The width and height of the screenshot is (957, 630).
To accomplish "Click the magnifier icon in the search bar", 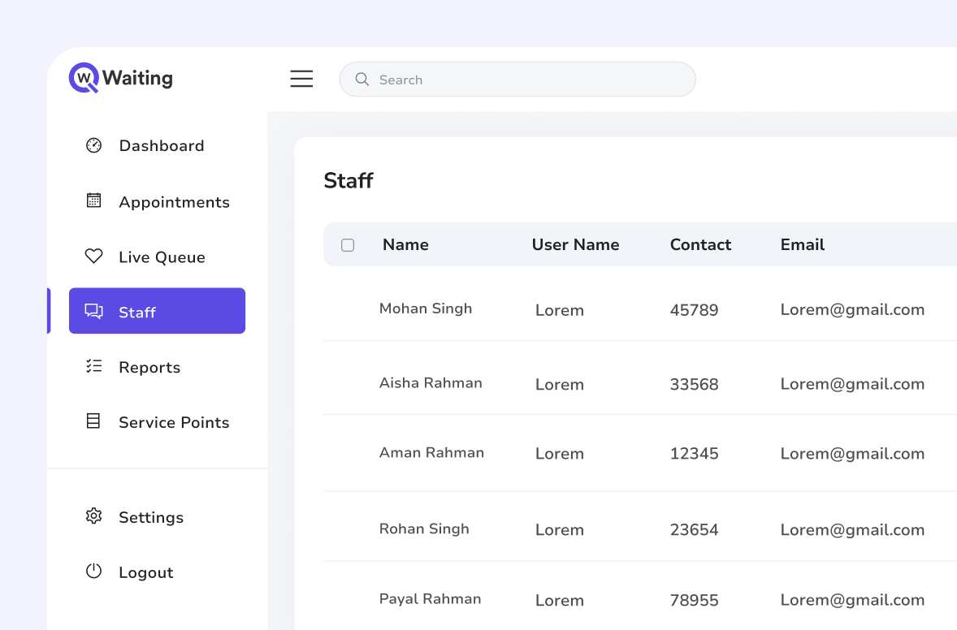I will (x=362, y=79).
